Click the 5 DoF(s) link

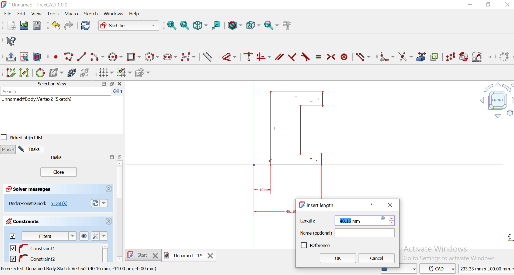[59, 203]
